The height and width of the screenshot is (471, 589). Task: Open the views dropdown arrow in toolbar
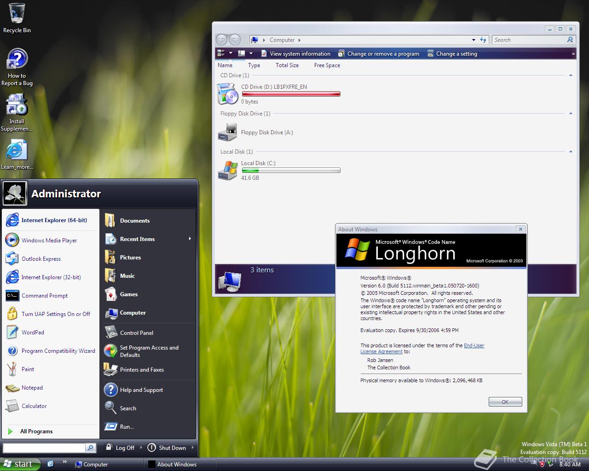tap(231, 53)
